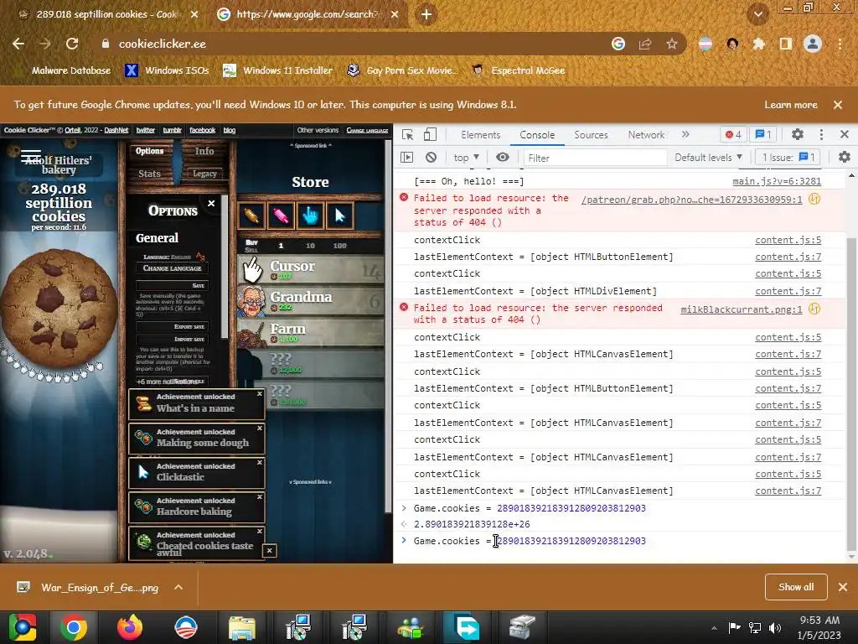This screenshot has width=858, height=644.
Task: Open the patreon grab.php error link
Action: pyautogui.click(x=691, y=200)
